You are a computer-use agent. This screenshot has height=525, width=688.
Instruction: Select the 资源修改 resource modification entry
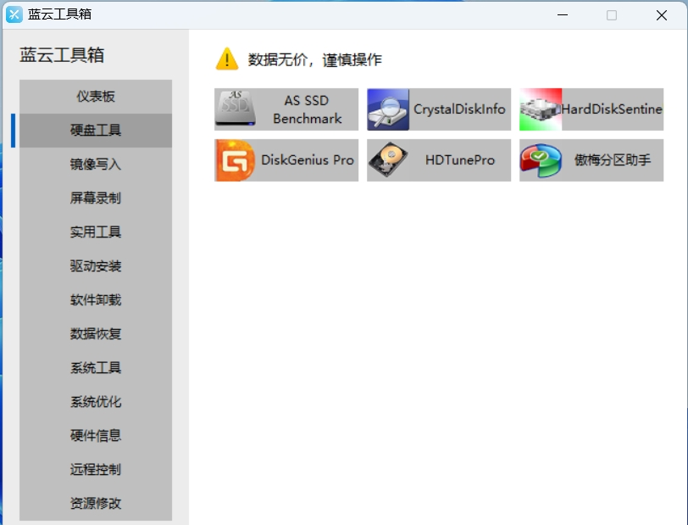click(x=94, y=503)
